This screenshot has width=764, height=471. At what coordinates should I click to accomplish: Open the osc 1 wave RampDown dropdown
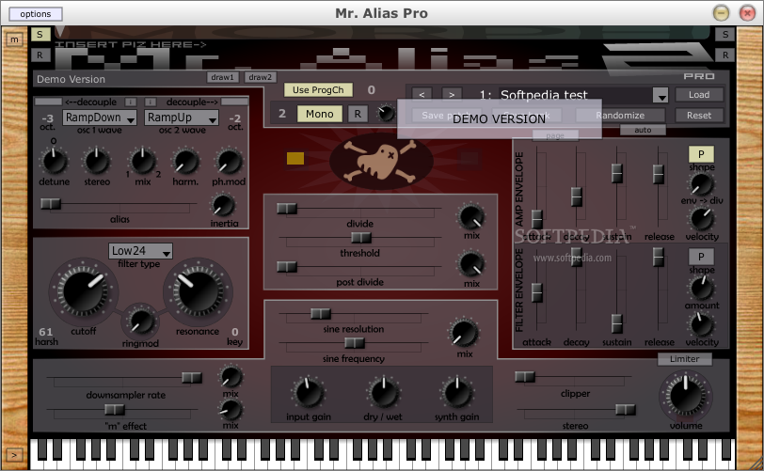(x=100, y=118)
